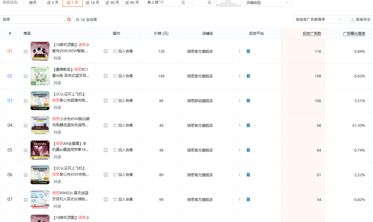This screenshot has height=222, width=373.
Task: Open the 倍思小冰充45W氮化镓 product title
Action: (71, 122)
